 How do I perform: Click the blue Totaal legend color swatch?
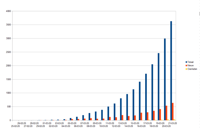tap(186, 62)
